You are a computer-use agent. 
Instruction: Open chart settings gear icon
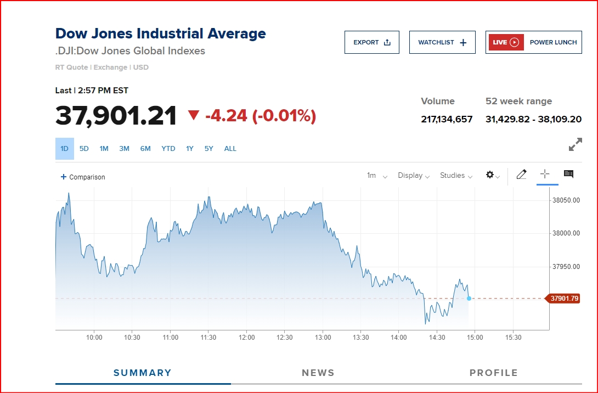492,175
